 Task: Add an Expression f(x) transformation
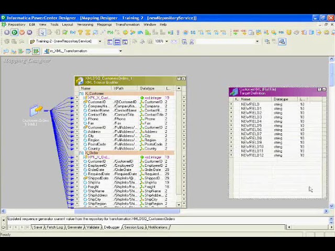point(73,32)
